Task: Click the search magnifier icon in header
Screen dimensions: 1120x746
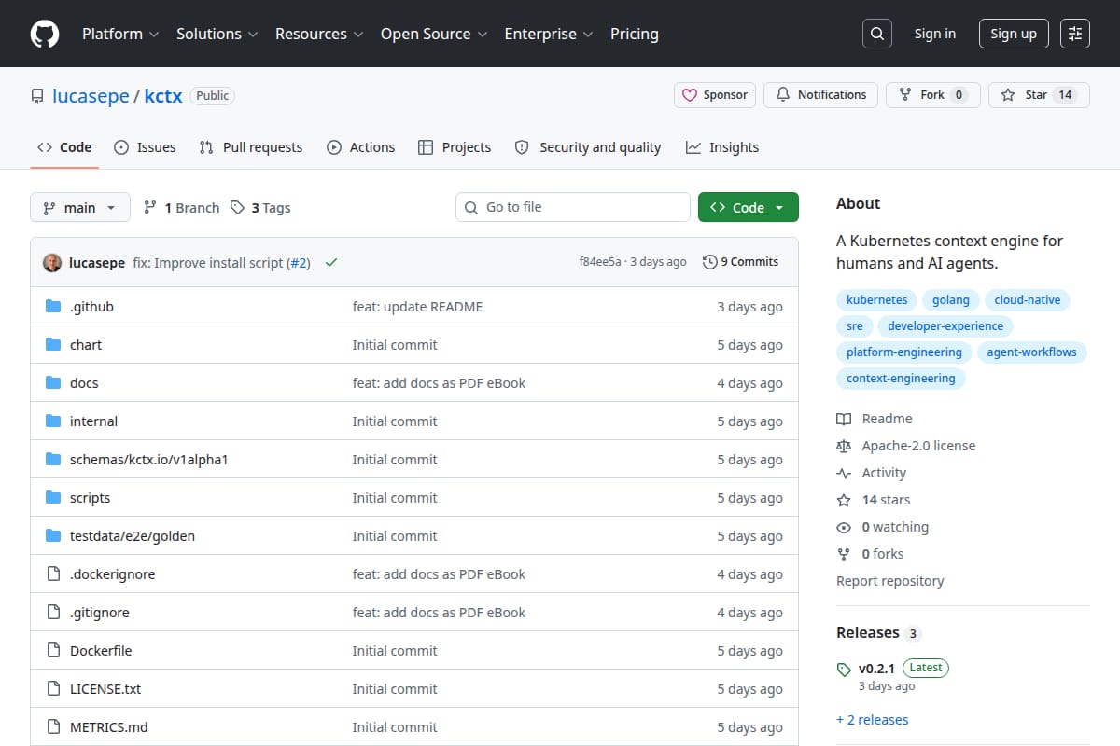Action: pyautogui.click(x=876, y=34)
